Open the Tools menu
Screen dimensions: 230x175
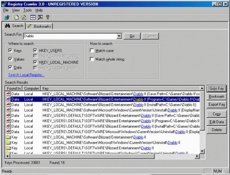[27, 10]
